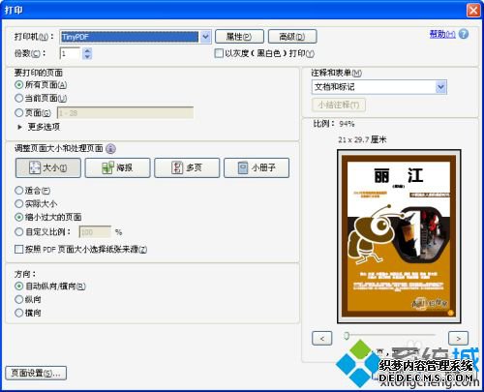Open the 文档和标记 comments dropdown
This screenshot has width=484, height=392.
(x=440, y=87)
